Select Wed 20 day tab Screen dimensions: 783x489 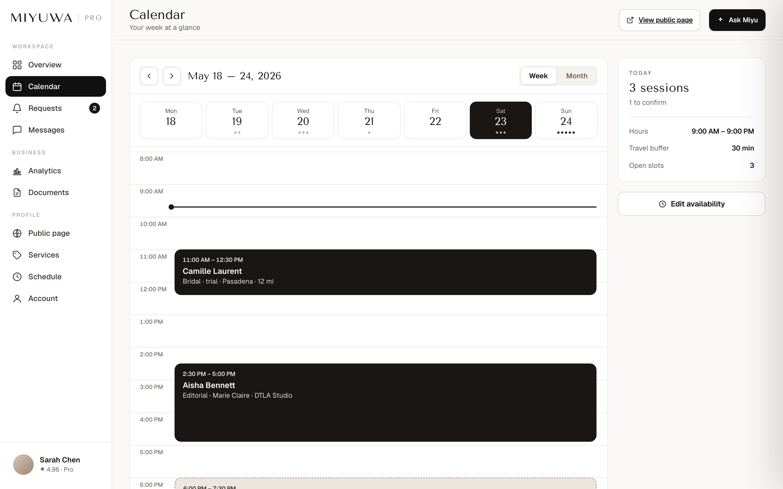coord(303,120)
